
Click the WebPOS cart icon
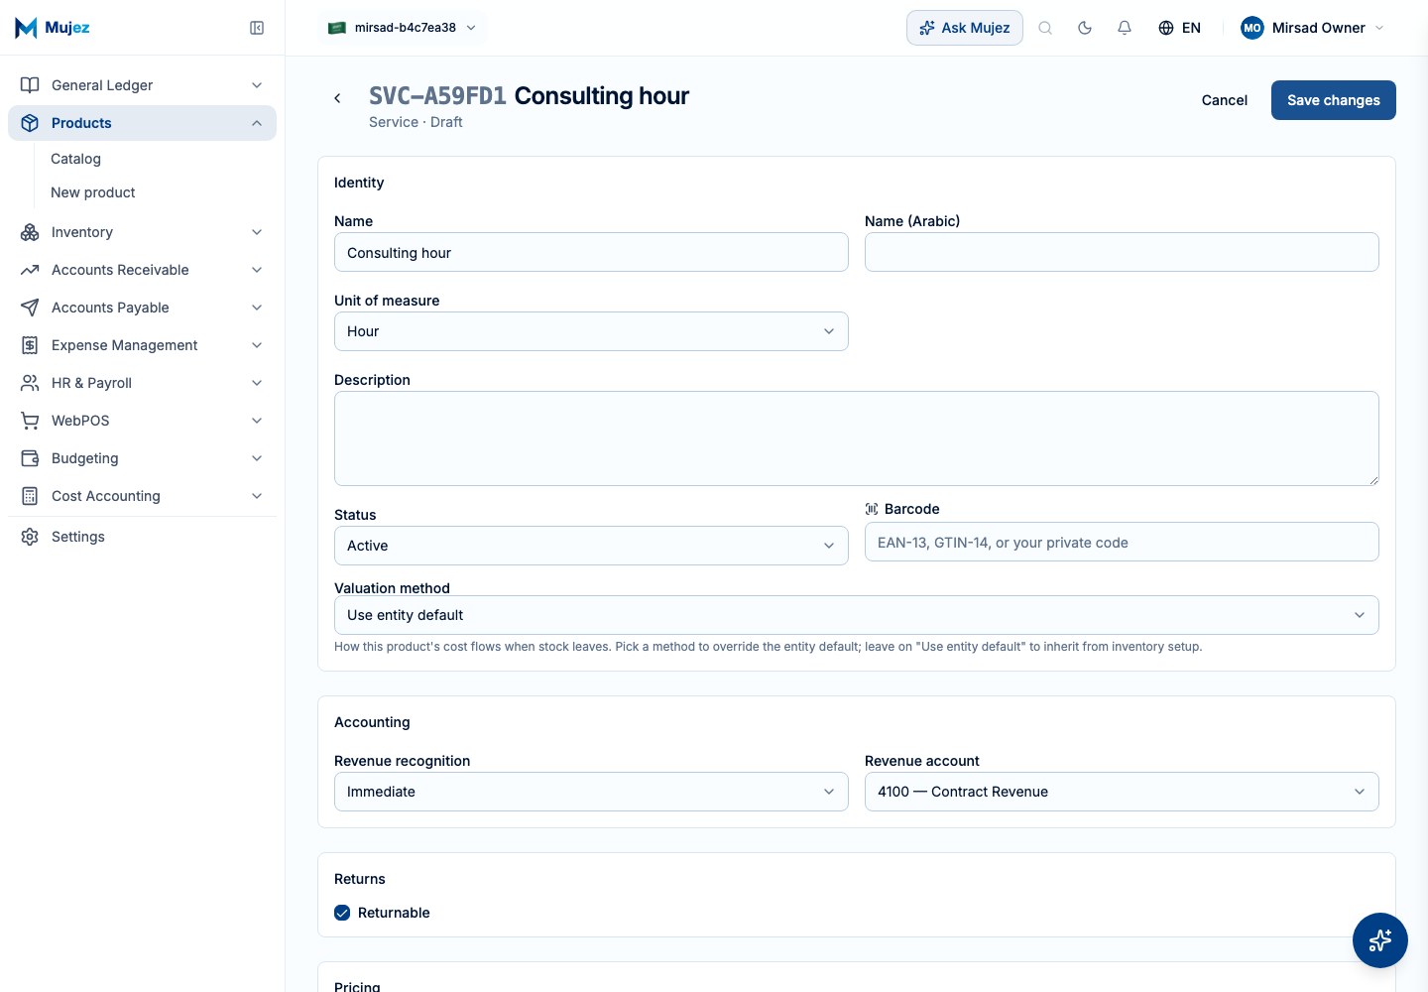point(30,421)
